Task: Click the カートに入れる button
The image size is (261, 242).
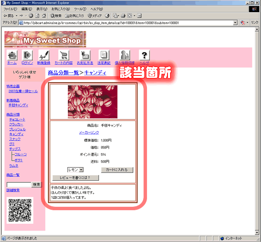Action: click(117, 170)
